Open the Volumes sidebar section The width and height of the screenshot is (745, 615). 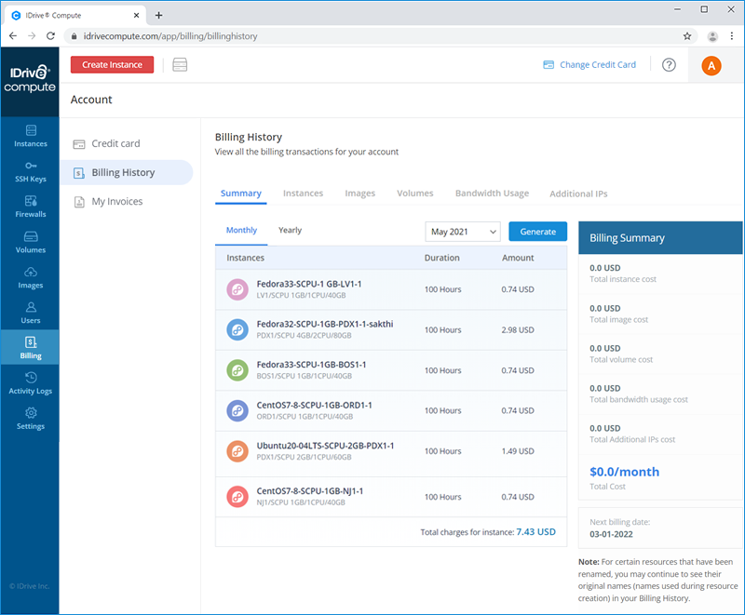[31, 242]
